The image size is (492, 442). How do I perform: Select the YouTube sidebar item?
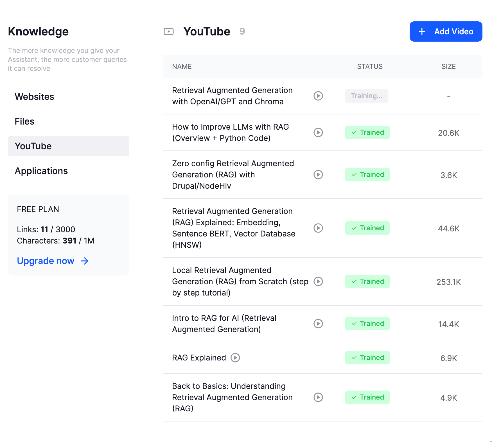[69, 146]
